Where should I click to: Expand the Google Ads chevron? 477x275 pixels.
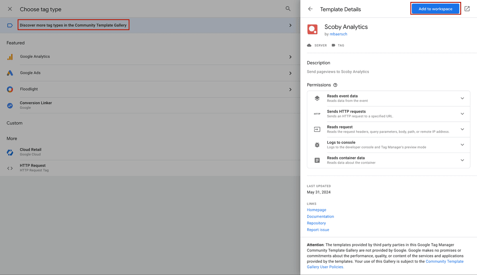tap(291, 73)
